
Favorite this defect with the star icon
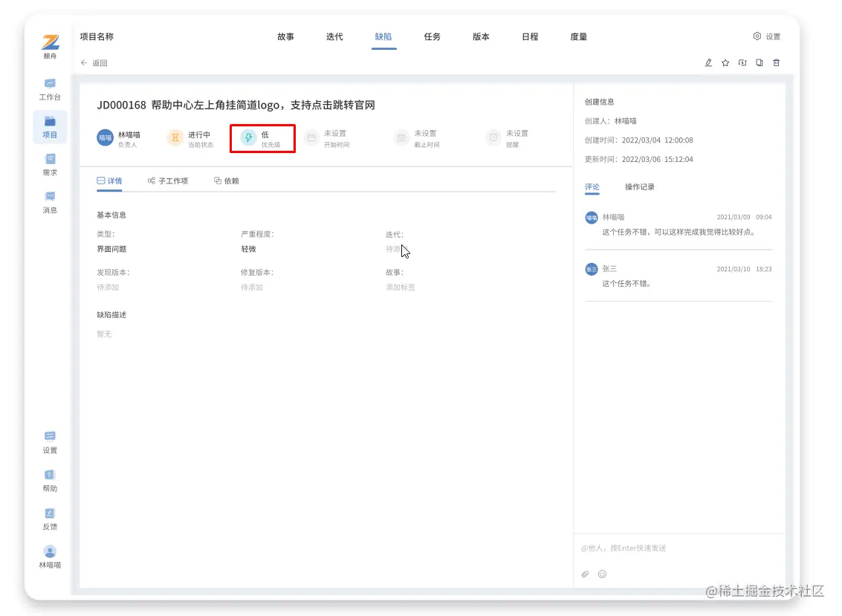(x=725, y=63)
